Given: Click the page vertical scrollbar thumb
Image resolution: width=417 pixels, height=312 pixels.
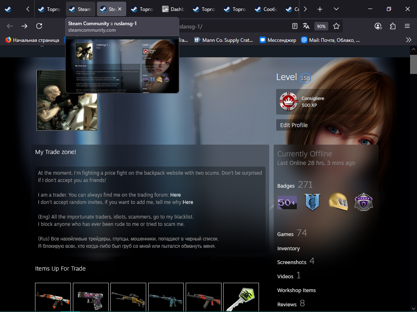Looking at the screenshot, I should pos(413,64).
